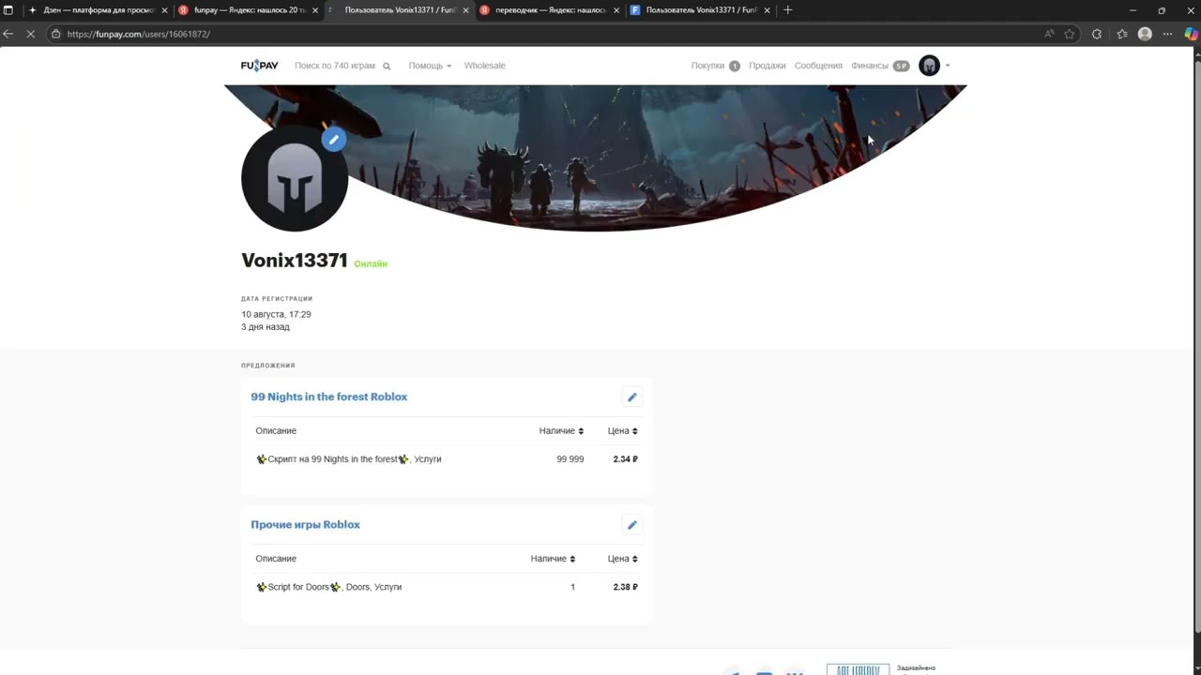Image resolution: width=1201 pixels, height=675 pixels.
Task: Edit the profile avatar with the blue pencil
Action: coord(333,140)
